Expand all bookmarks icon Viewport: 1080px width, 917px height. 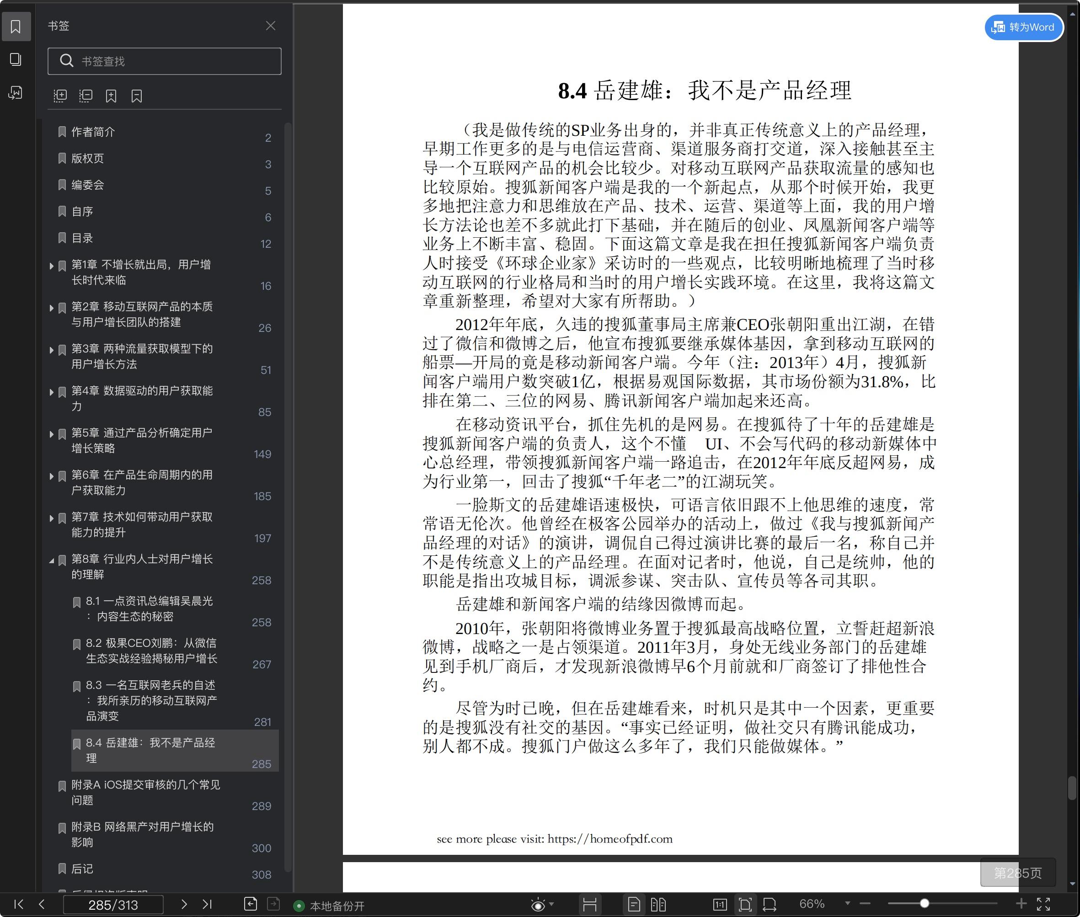pos(60,96)
